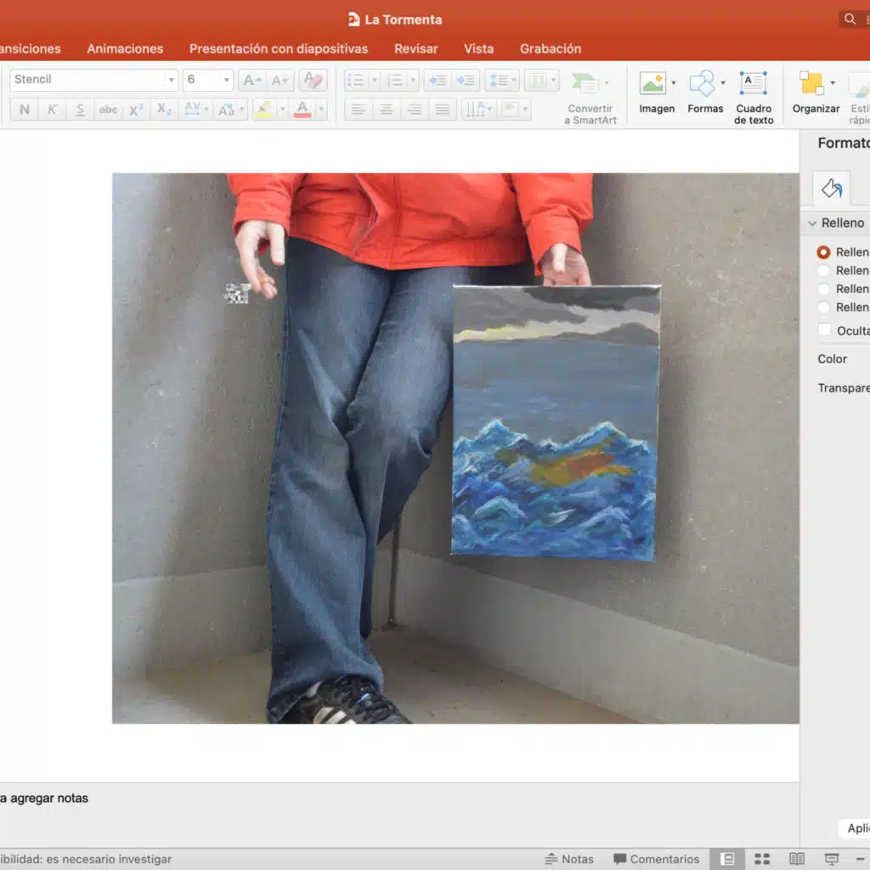Select the first Relleno radio option
The width and height of the screenshot is (870, 870).
click(823, 252)
